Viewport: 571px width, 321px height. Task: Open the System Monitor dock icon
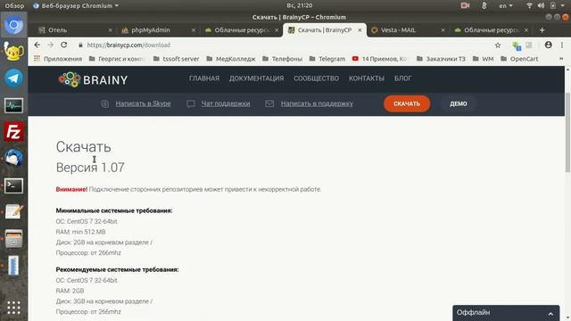(x=14, y=105)
